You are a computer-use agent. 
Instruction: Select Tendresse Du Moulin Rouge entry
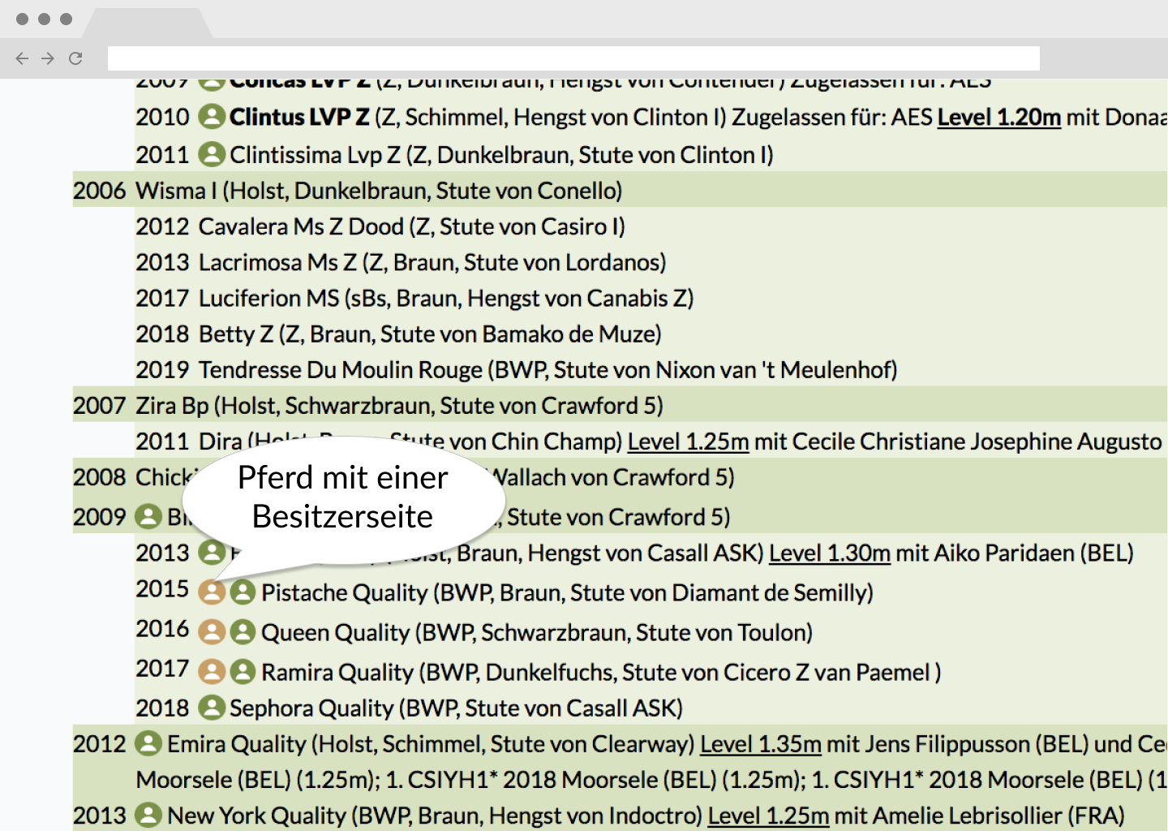(x=548, y=369)
